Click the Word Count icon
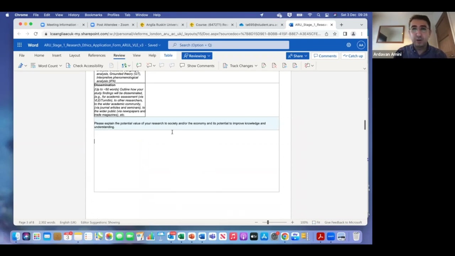This screenshot has width=455, height=256. click(x=33, y=65)
